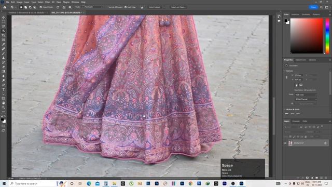Switch to the Paths tab
Screen dimensions: 332x187
(305, 121)
